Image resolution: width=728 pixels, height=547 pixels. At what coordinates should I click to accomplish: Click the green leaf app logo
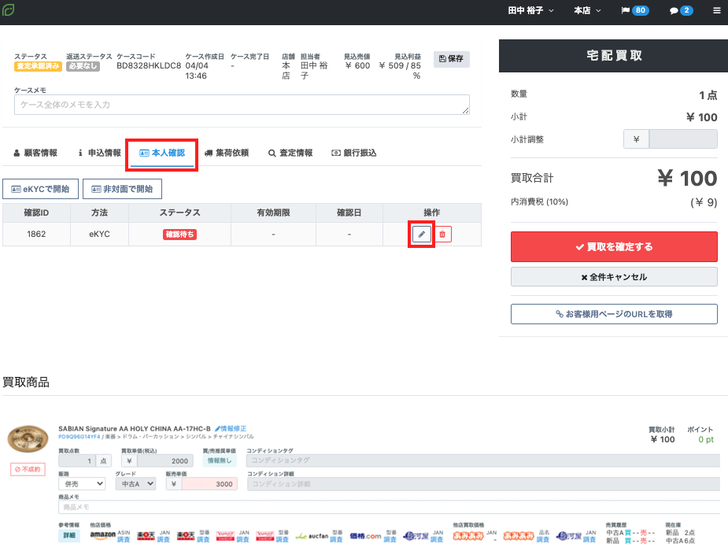9,9
